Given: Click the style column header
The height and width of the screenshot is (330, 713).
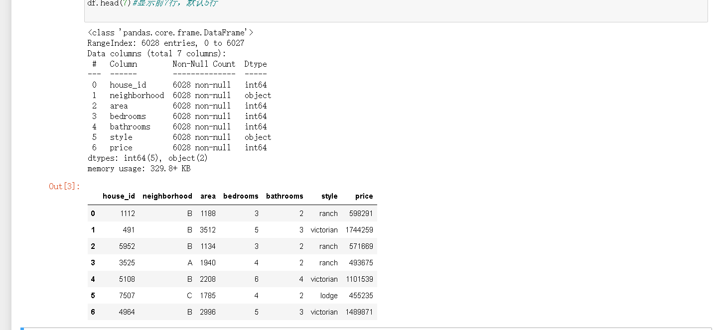Looking at the screenshot, I should click(x=329, y=196).
